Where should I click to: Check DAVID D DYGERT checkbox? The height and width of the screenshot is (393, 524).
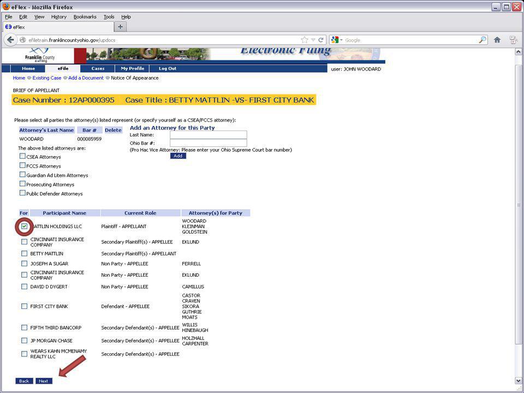[x=24, y=287]
